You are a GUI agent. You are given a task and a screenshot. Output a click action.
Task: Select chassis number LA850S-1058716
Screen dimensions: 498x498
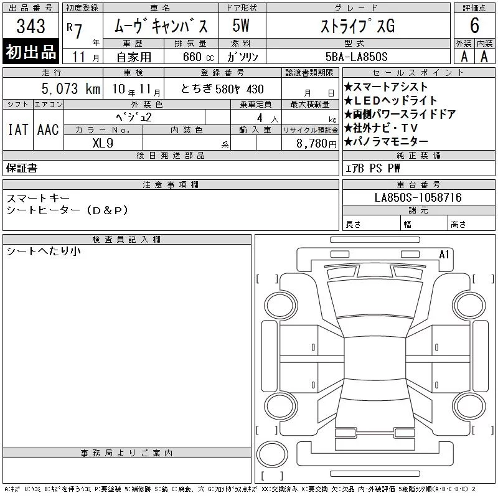click(418, 197)
